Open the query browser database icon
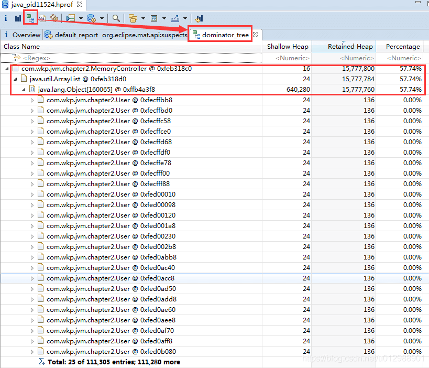 [91, 18]
